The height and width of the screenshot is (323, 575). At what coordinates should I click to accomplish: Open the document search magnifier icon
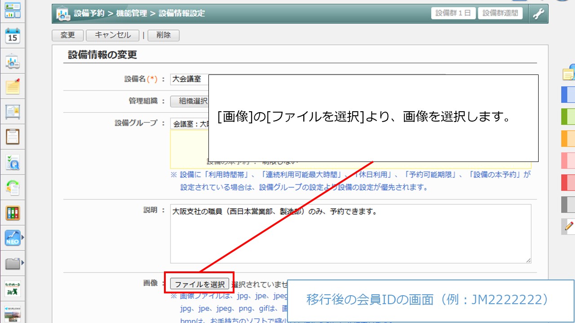pyautogui.click(x=13, y=162)
